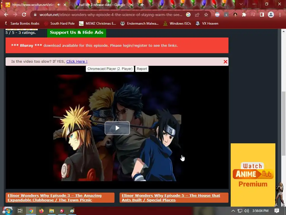The image size is (286, 215).
Task: Click scrollbar up arrow
Action: click(283, 31)
